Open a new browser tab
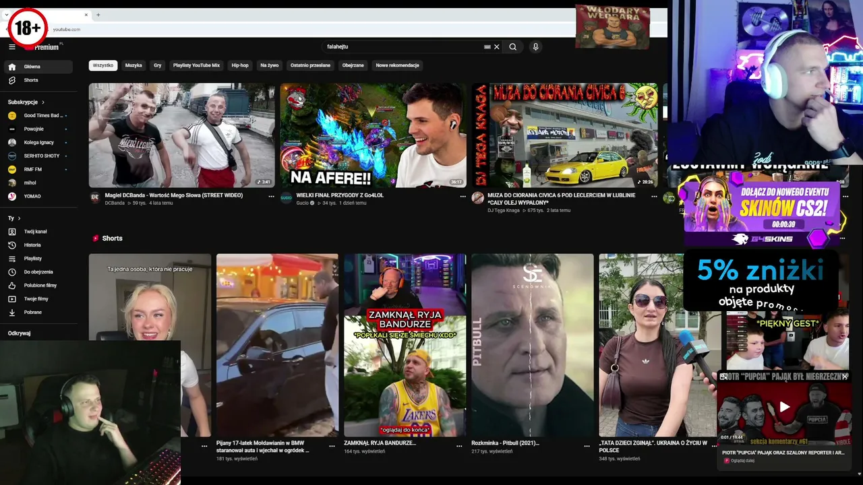The image size is (863, 485). click(x=98, y=15)
